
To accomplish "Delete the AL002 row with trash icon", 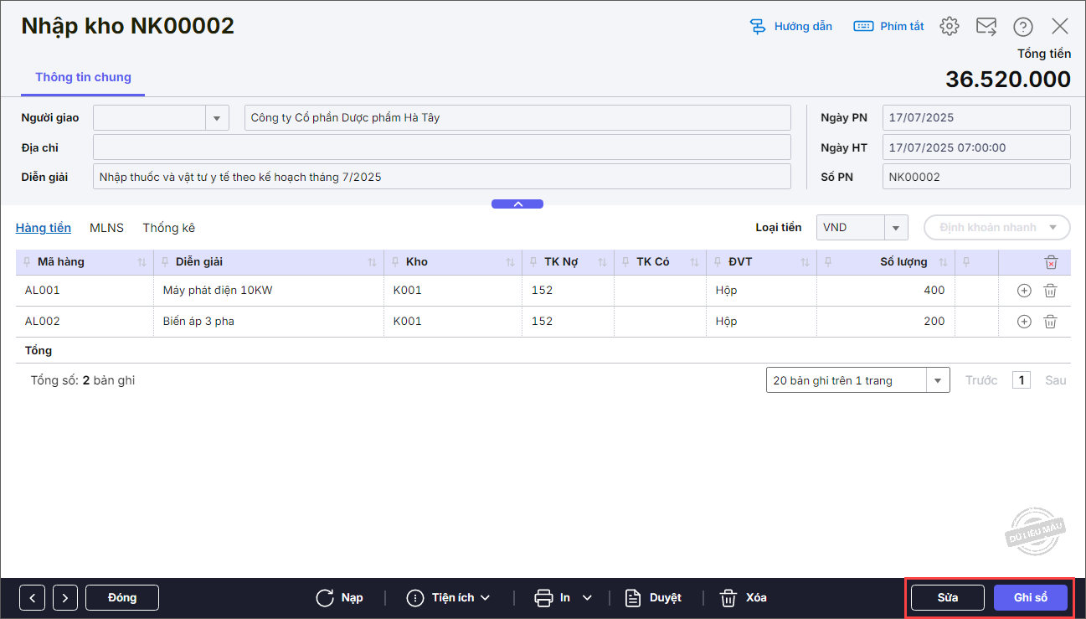I will point(1050,322).
